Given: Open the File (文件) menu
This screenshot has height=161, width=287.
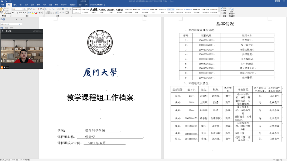Looking at the screenshot, I should pyautogui.click(x=2, y=5).
